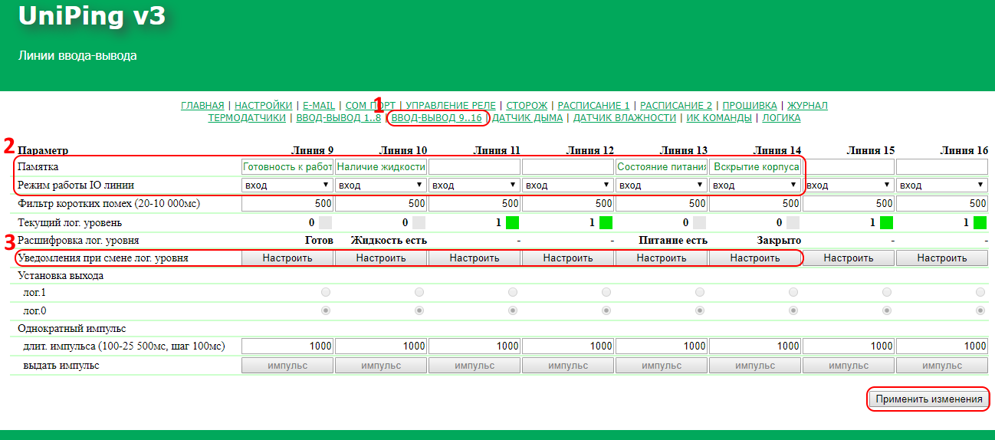Open УПРАВЛЕНИЕ РЕЛЕ page

pos(451,105)
